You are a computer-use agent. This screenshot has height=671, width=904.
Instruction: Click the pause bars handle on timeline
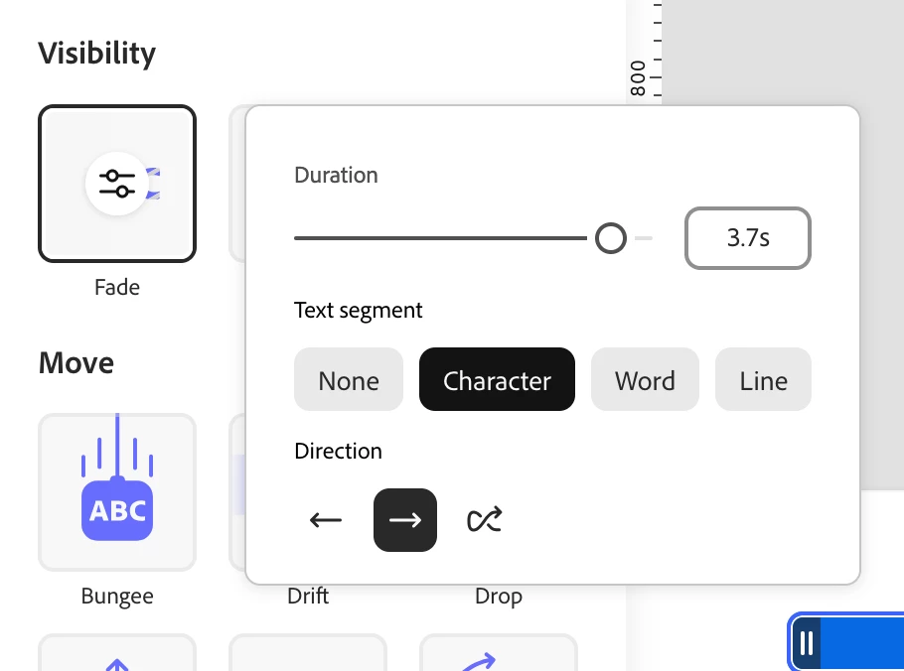(x=807, y=644)
